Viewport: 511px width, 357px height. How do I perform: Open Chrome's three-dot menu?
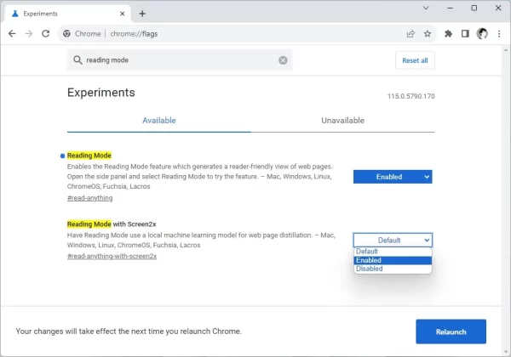tap(499, 33)
